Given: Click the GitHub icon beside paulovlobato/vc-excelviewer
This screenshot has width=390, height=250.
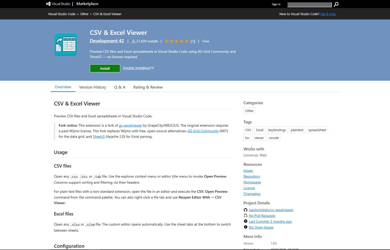Looking at the screenshot, I should [246, 210].
